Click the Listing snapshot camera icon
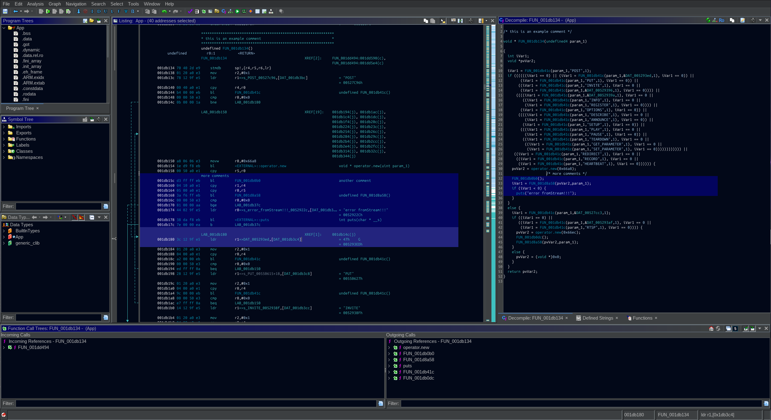The width and height of the screenshot is (771, 420). 471,21
